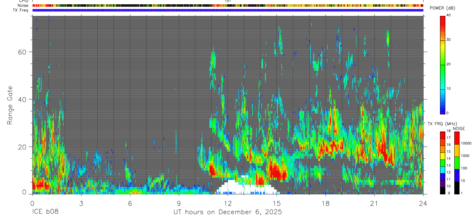Click the 21 hour tick label on x-axis
476x220 pixels.
click(x=374, y=203)
